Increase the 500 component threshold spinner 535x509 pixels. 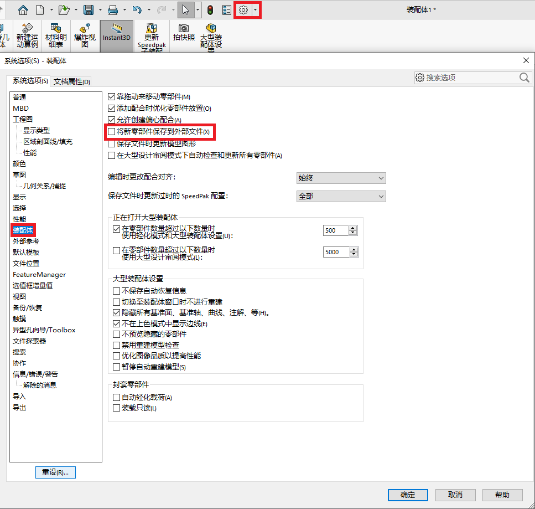click(353, 228)
